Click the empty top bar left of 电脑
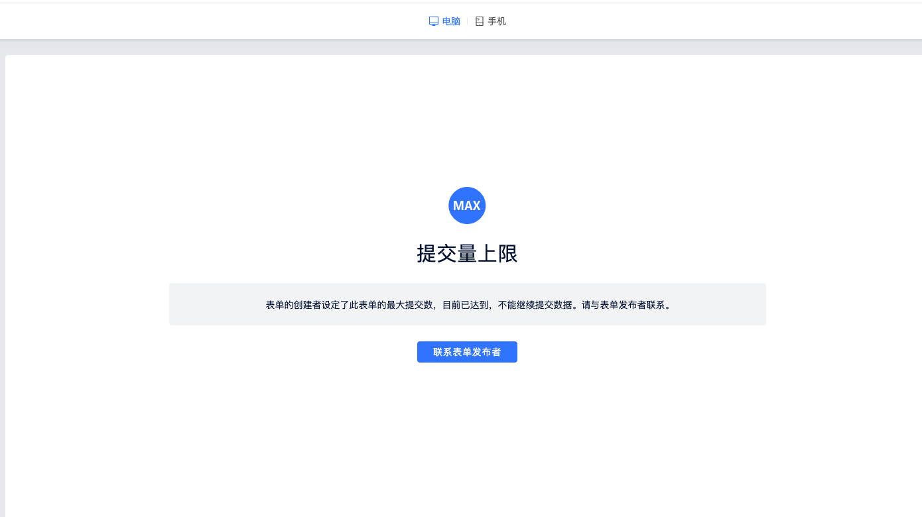 point(199,21)
